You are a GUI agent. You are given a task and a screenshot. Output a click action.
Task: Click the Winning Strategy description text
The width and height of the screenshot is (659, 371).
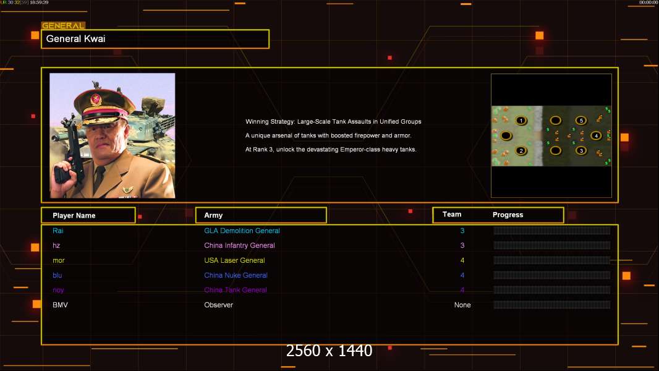point(333,122)
